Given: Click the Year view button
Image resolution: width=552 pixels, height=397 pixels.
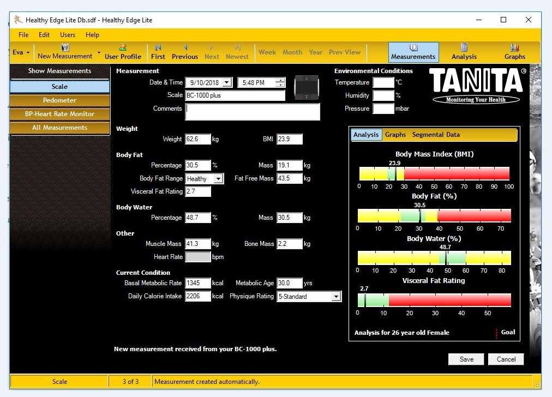Looking at the screenshot, I should (315, 52).
